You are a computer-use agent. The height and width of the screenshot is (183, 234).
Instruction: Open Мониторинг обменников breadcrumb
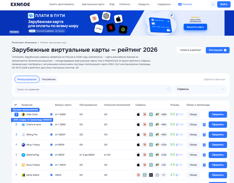24,43
